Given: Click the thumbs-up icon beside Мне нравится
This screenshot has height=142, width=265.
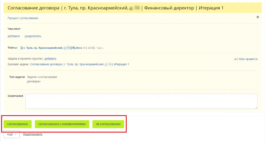Looking at the screenshot, I should (x=235, y=59).
